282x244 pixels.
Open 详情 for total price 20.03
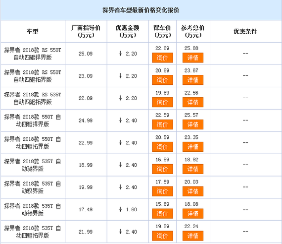click(193, 191)
